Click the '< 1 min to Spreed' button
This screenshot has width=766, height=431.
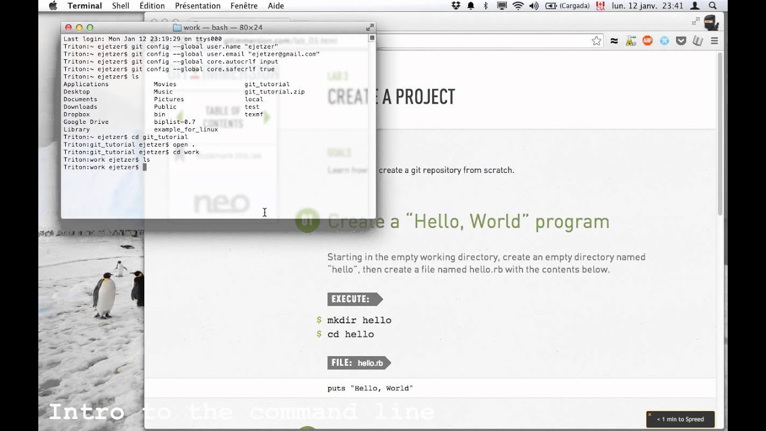point(680,419)
